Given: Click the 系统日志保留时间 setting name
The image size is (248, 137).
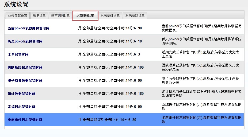Looking at the screenshot, I should (x=21, y=107).
